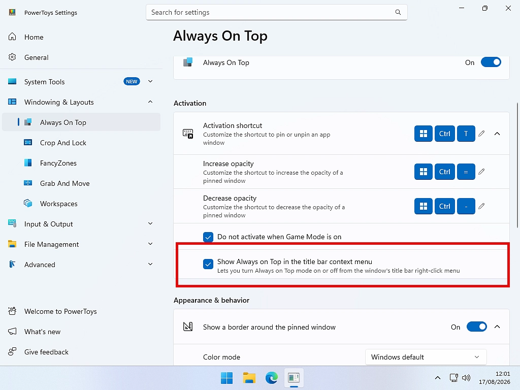Click the NEW badge on System Tools
This screenshot has height=390, width=520.
(x=132, y=81)
